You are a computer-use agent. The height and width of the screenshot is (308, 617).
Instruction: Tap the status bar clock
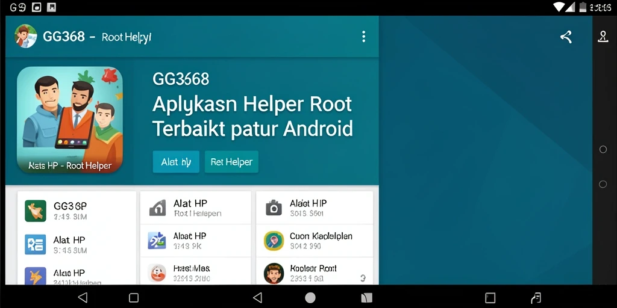pyautogui.click(x=601, y=7)
